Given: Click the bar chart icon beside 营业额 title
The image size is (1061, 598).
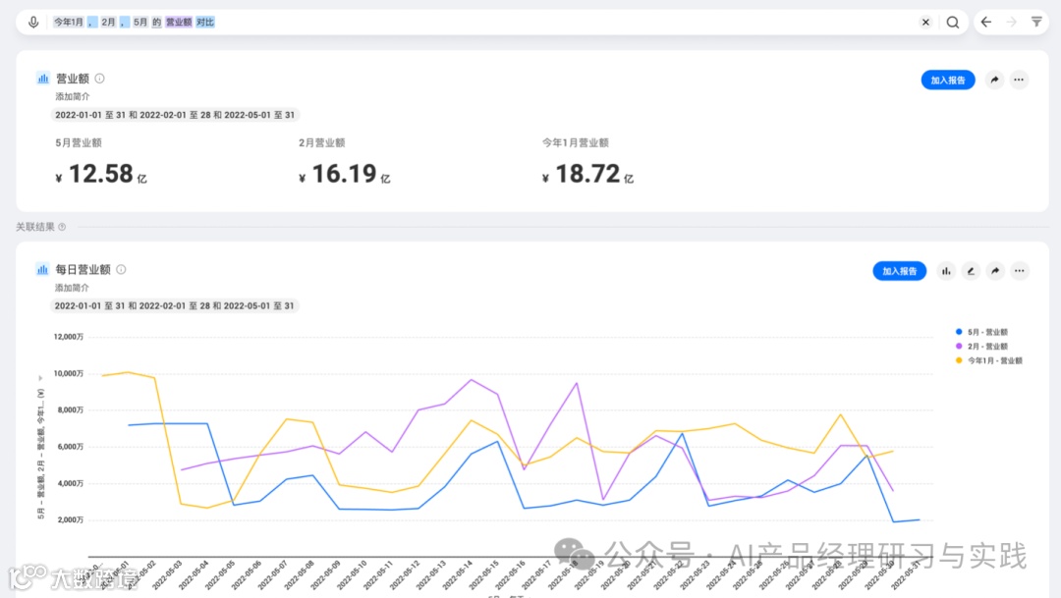Looking at the screenshot, I should pyautogui.click(x=42, y=79).
